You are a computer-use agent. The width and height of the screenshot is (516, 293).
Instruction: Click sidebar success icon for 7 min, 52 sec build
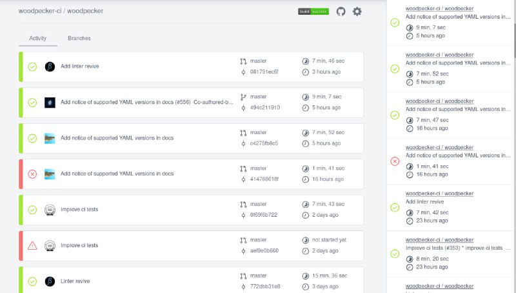click(x=395, y=69)
